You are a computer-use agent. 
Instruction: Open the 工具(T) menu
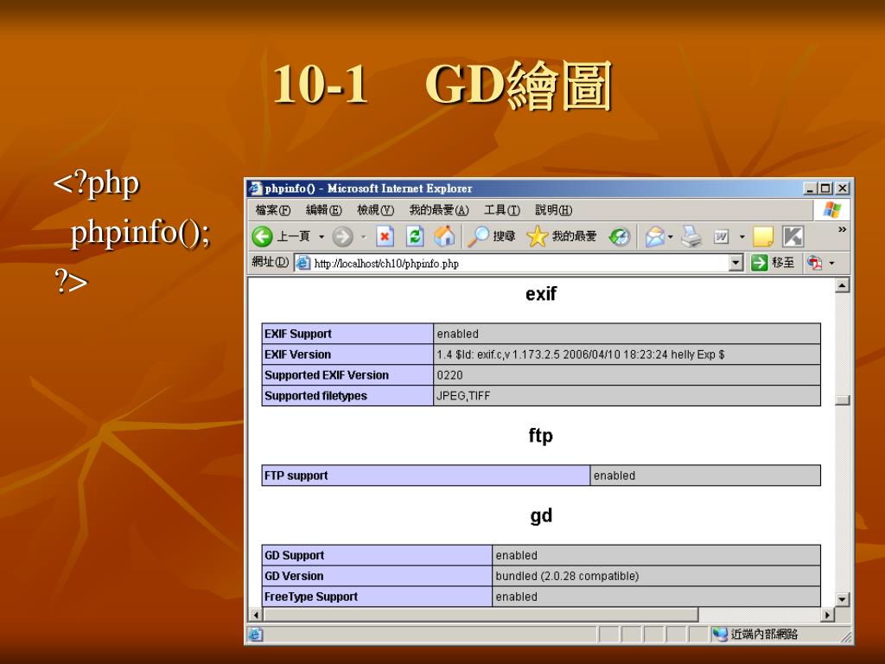pyautogui.click(x=502, y=210)
